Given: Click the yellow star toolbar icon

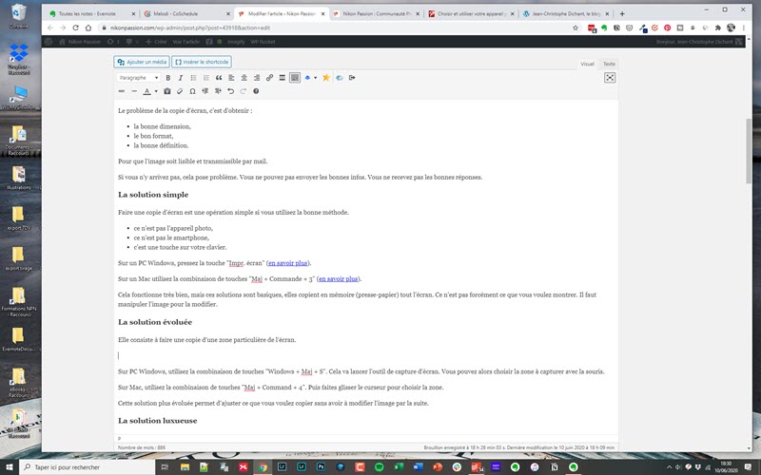Looking at the screenshot, I should point(326,78).
